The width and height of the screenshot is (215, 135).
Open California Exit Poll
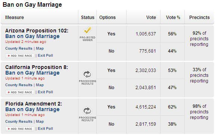click(46, 92)
